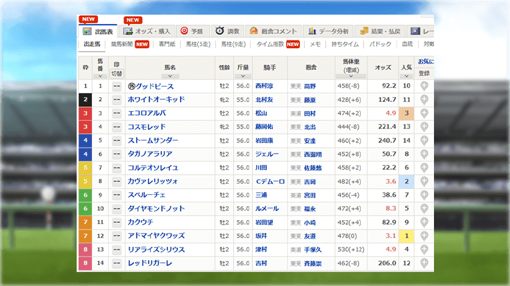Image resolution: width=510 pixels, height=286 pixels.
Task: Add カヴァレリッツォ to favorites
Action: click(x=424, y=182)
